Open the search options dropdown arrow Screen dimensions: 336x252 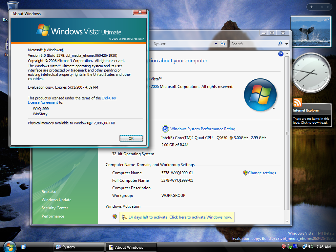coord(286,44)
